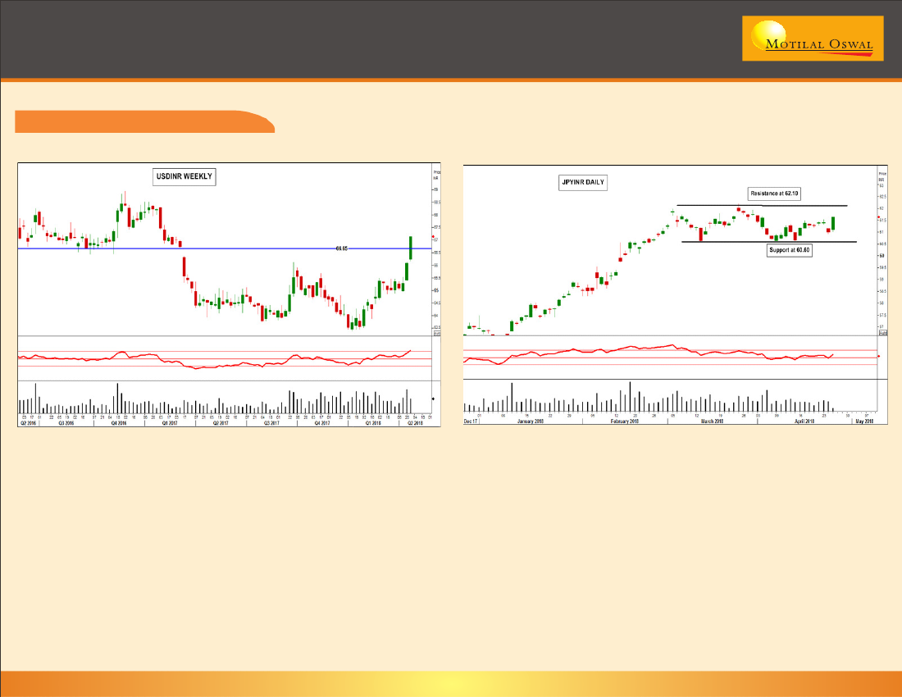Select Q2 2018 on the USDINR time axis

pos(417,424)
